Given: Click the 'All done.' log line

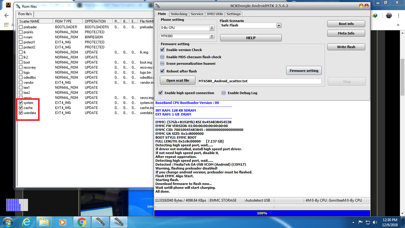Looking at the screenshot, I should (163, 191).
